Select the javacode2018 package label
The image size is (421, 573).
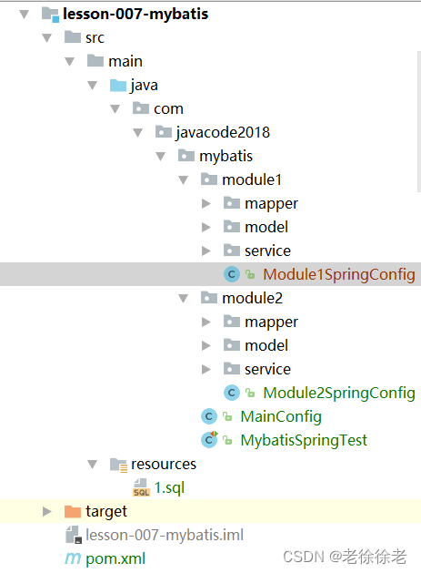(223, 133)
